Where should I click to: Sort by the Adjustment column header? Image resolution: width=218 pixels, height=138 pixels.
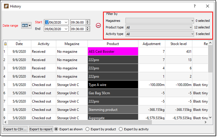(152, 44)
